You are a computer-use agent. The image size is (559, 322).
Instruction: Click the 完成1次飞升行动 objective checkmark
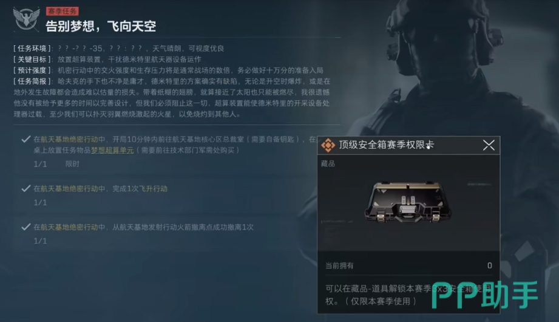point(25,188)
